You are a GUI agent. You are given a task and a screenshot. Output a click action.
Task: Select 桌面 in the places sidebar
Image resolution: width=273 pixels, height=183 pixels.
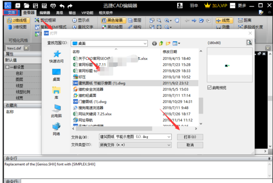[x=56, y=75]
